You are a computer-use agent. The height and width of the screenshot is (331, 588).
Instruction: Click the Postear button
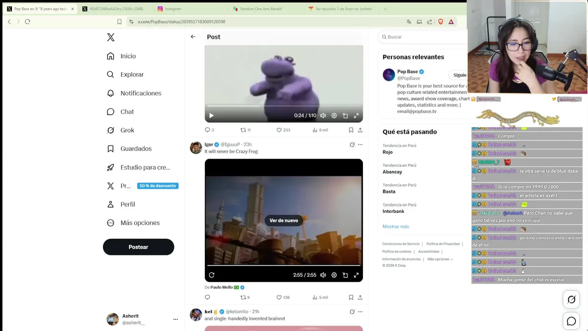pos(138,247)
